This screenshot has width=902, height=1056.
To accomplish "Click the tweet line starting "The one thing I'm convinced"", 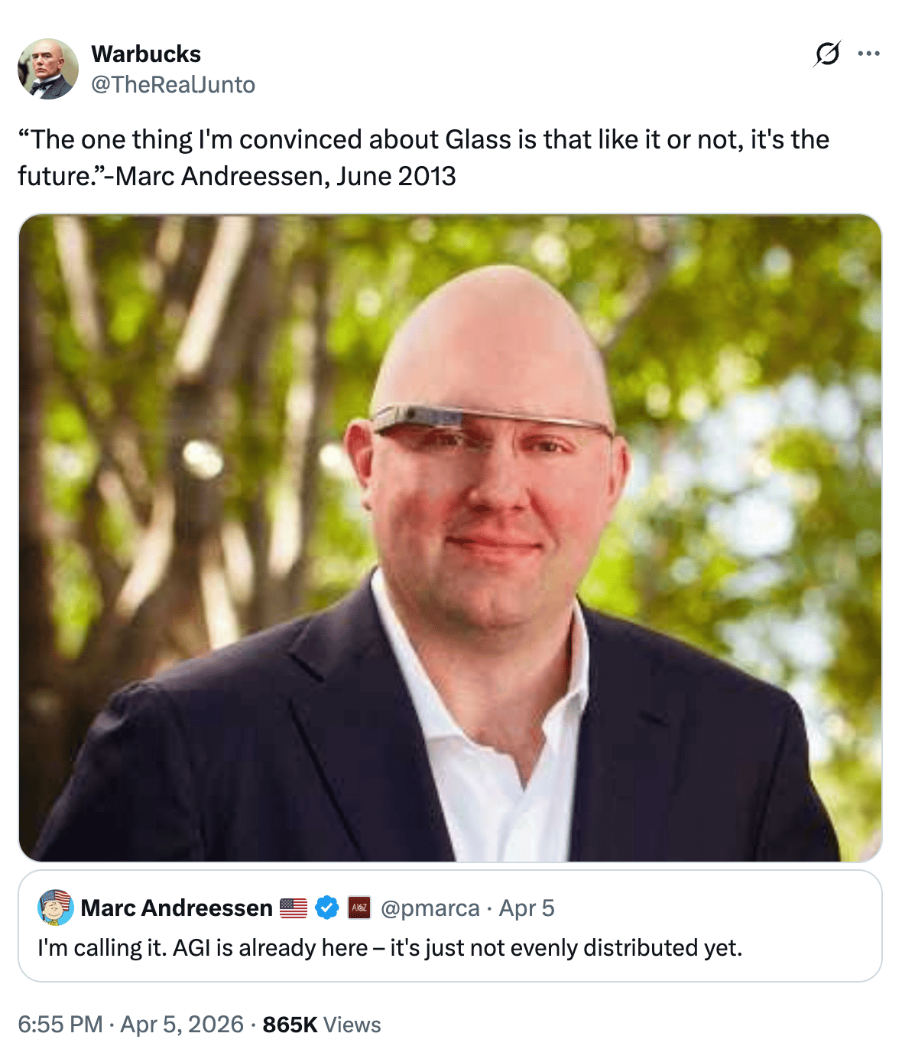I will point(423,140).
